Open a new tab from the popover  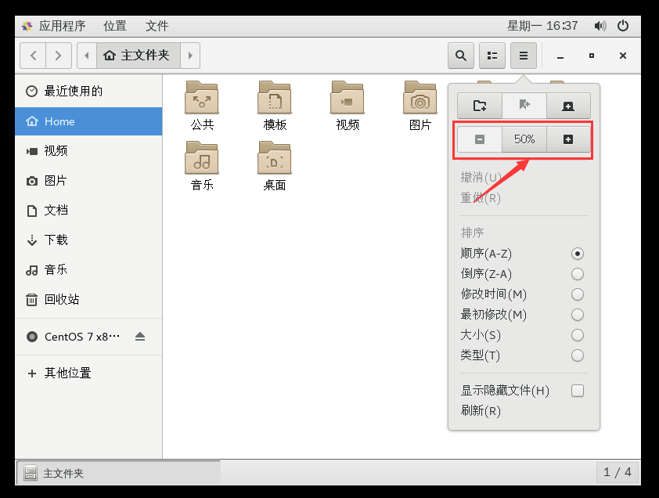pos(568,105)
